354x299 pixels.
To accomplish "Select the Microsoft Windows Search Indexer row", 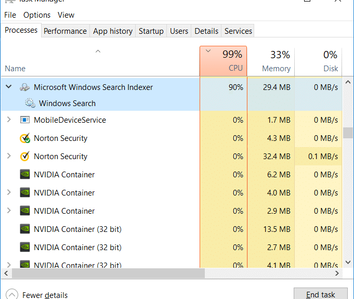I will [x=172, y=87].
